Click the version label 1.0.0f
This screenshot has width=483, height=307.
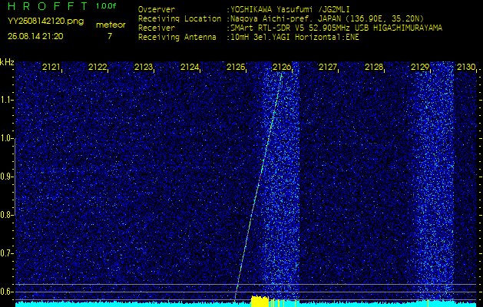(106, 6)
